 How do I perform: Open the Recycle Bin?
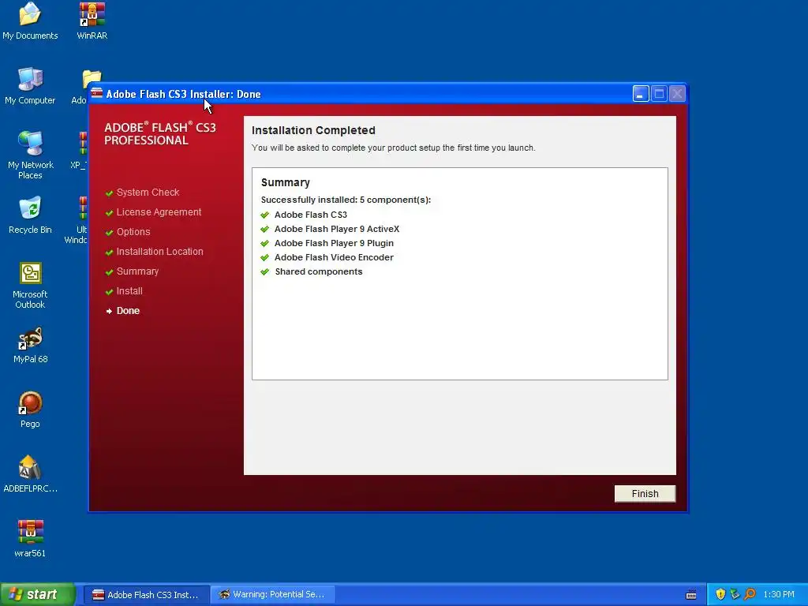30,215
